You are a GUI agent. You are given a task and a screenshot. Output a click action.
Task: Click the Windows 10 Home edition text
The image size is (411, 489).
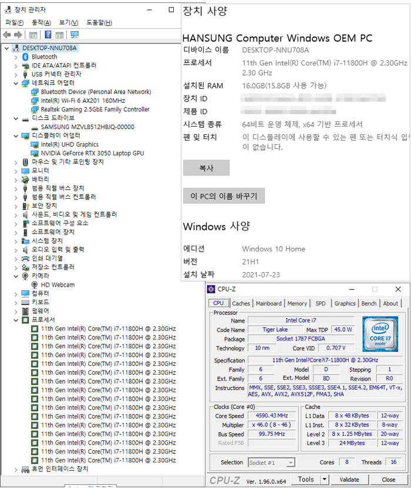pyautogui.click(x=274, y=249)
